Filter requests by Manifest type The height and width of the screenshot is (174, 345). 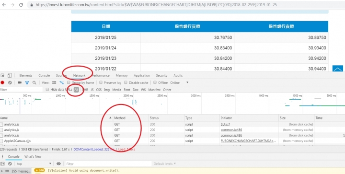154,90
